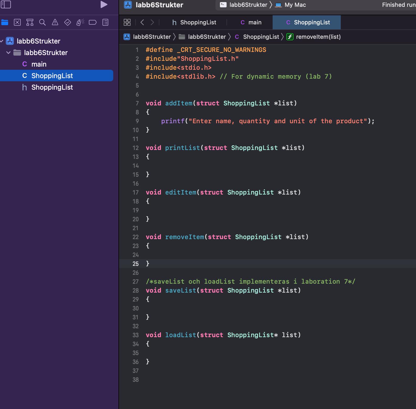Open the related items grid menu

click(x=127, y=23)
